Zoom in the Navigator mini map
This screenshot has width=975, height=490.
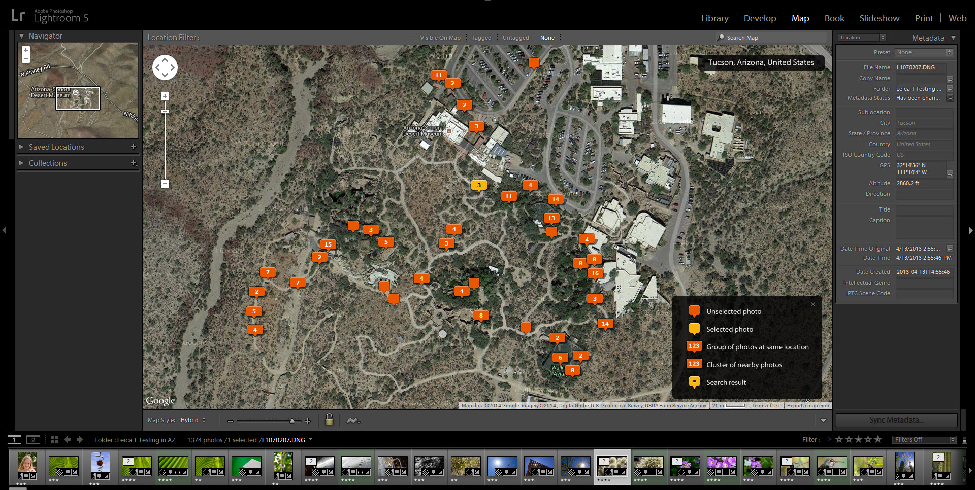pos(26,50)
